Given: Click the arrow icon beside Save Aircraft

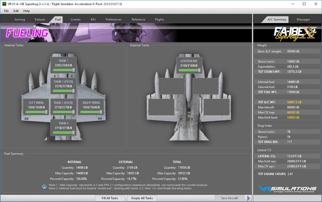Looking at the screenshot, I should 249,198.
